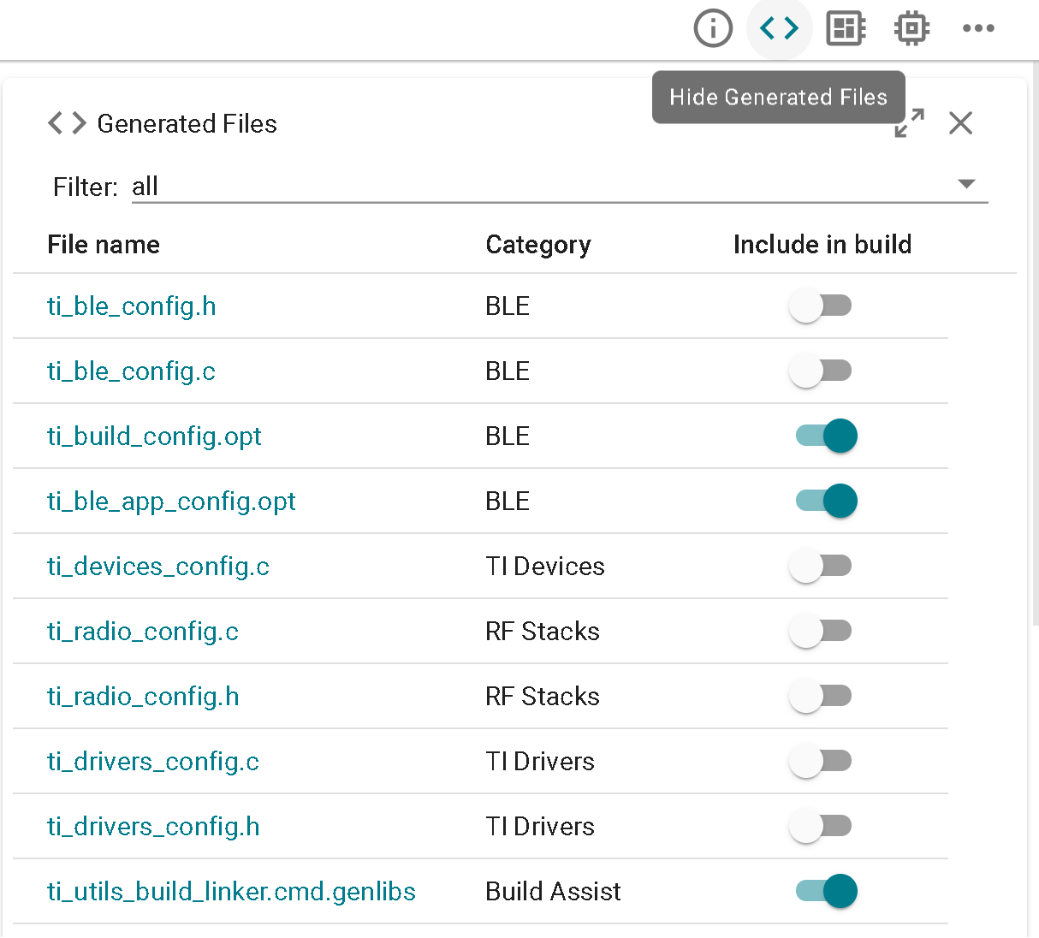Turn off ti_ble_app_config.opt build inclusion
1039x938 pixels.
pyautogui.click(x=825, y=501)
